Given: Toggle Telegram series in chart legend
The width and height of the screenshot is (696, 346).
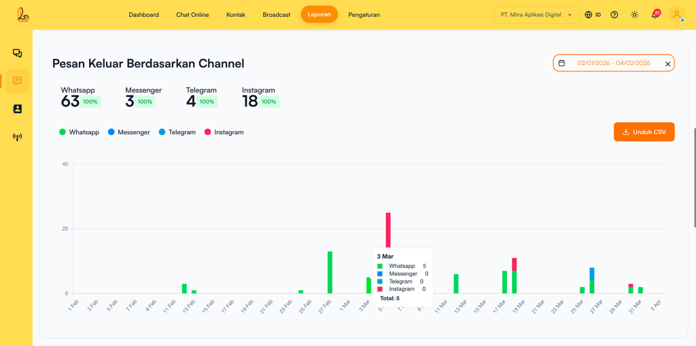Looking at the screenshot, I should click(x=177, y=132).
